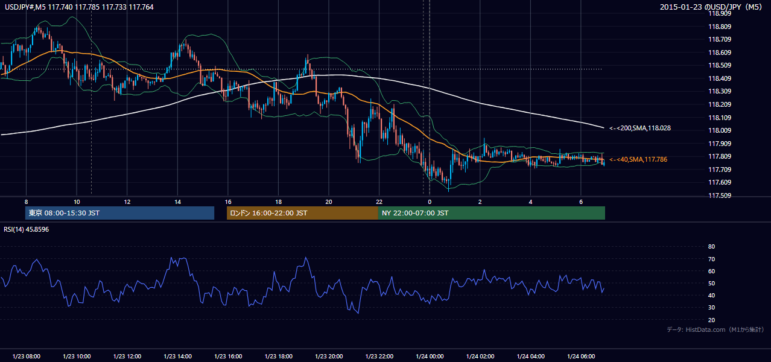Screen dimensions: 771x362
Task: Click the 1/23 20:00 bottom date label
Action: pos(328,357)
